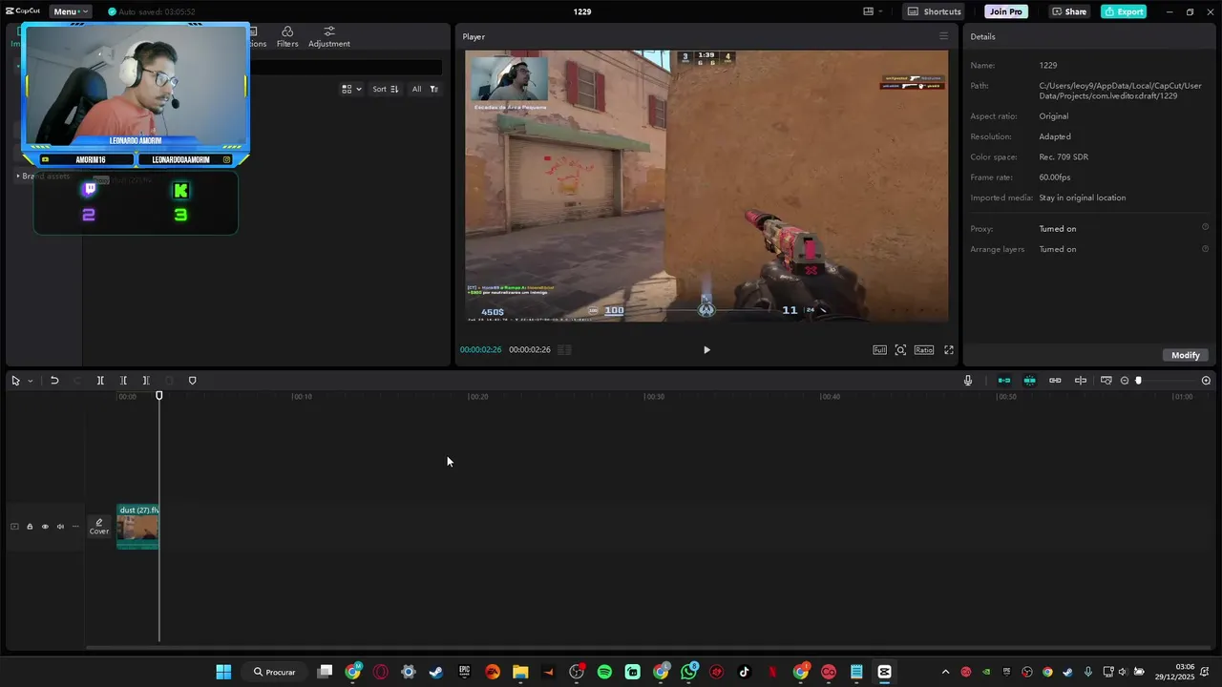Click the Rec. 709 SDR color space value
The width and height of the screenshot is (1222, 687).
[x=1064, y=156]
